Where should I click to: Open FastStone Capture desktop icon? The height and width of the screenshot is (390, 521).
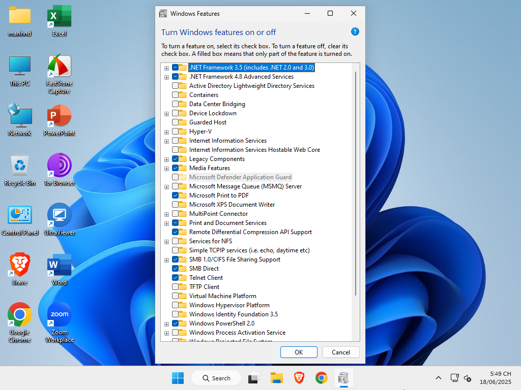pyautogui.click(x=60, y=67)
